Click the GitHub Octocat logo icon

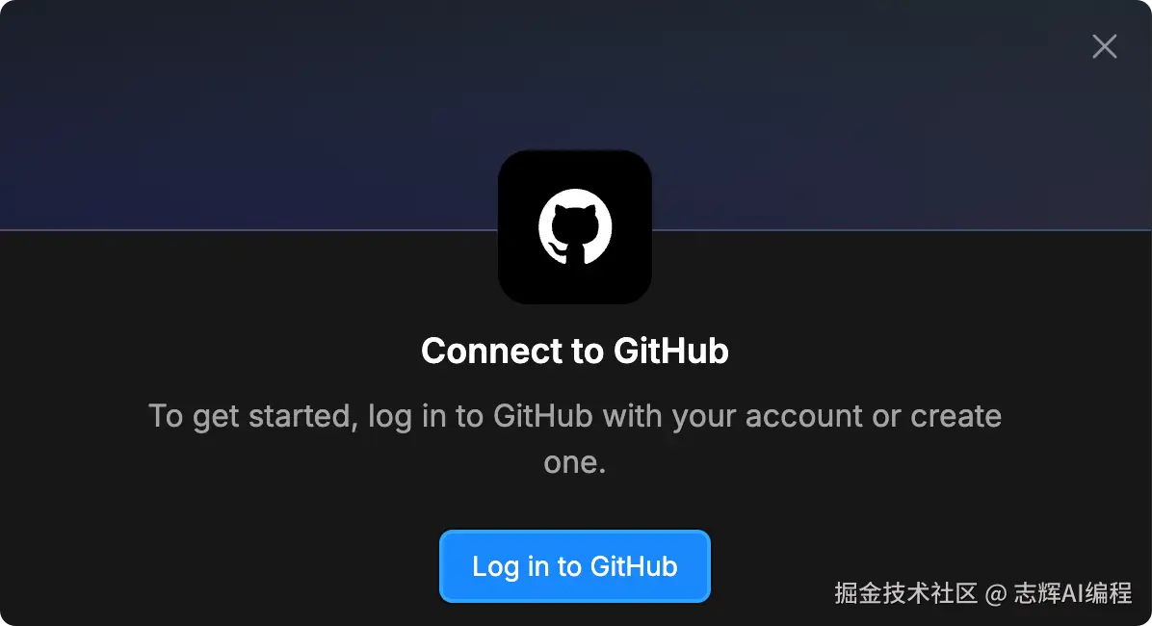coord(574,226)
